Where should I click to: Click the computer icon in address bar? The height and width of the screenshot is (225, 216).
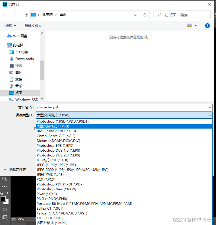[34, 15]
